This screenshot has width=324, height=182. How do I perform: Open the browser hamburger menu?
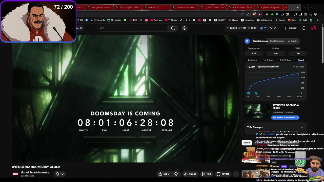click(320, 14)
